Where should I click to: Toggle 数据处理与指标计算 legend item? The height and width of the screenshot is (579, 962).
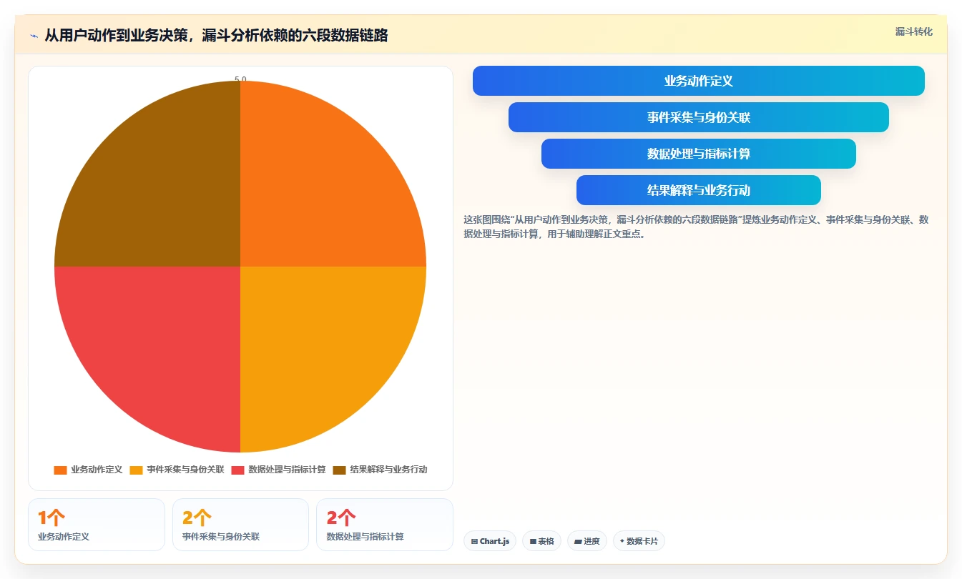point(278,470)
